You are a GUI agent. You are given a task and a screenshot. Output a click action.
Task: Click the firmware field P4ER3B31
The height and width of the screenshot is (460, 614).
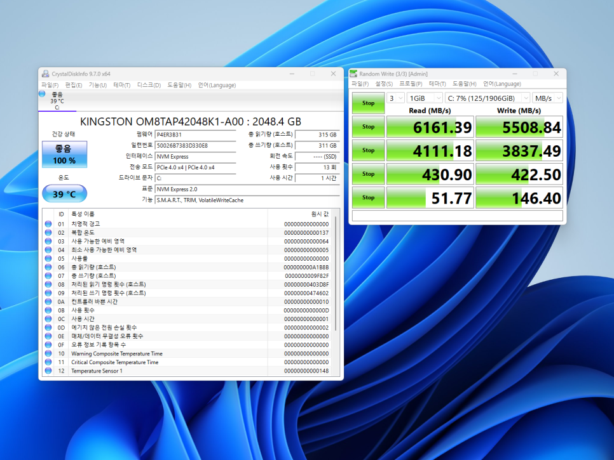[x=195, y=135]
